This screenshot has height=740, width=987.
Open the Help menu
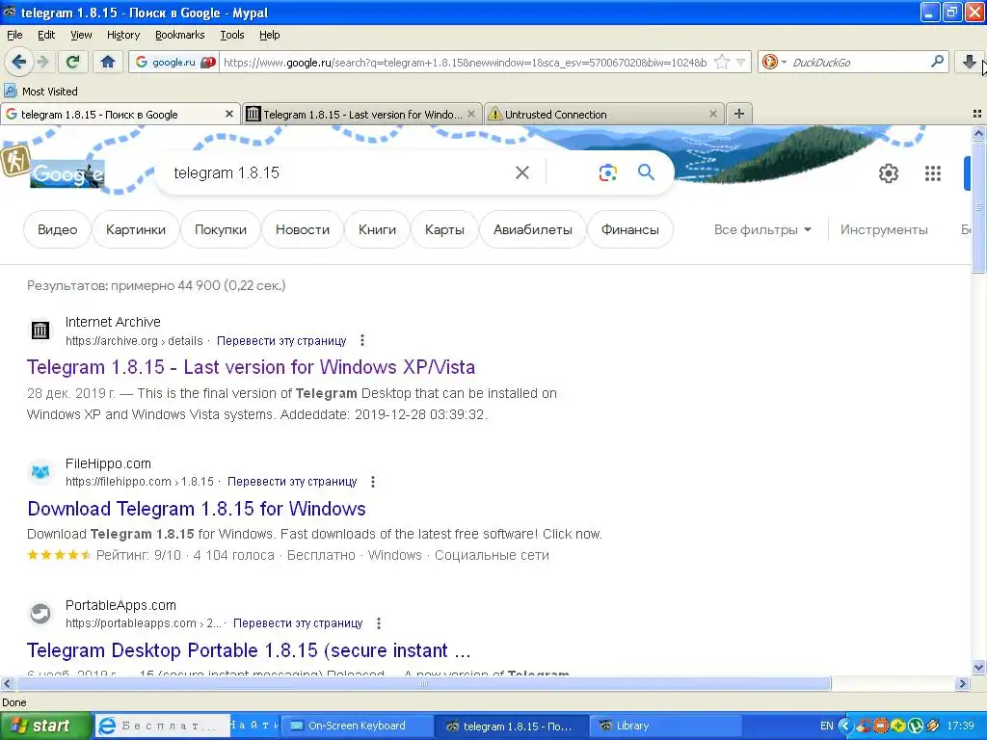pos(269,35)
